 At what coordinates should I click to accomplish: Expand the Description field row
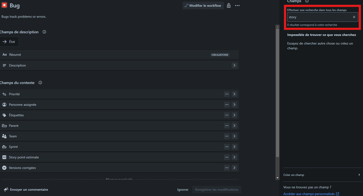(x=234, y=65)
